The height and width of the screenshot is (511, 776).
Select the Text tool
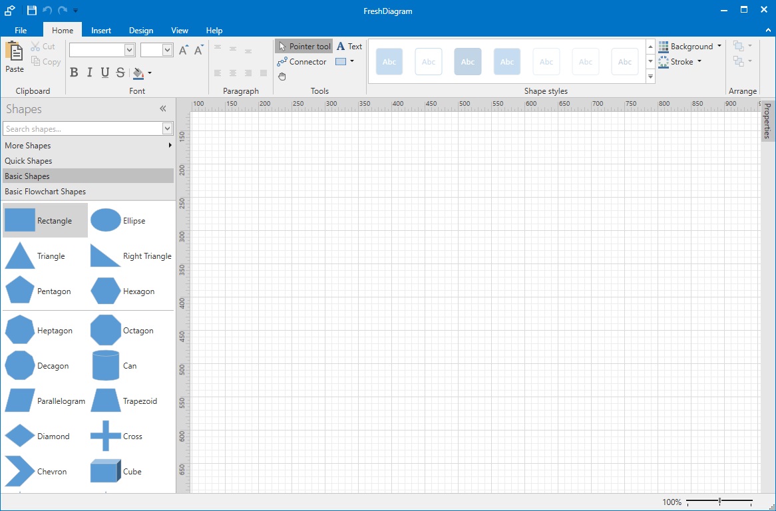click(349, 46)
